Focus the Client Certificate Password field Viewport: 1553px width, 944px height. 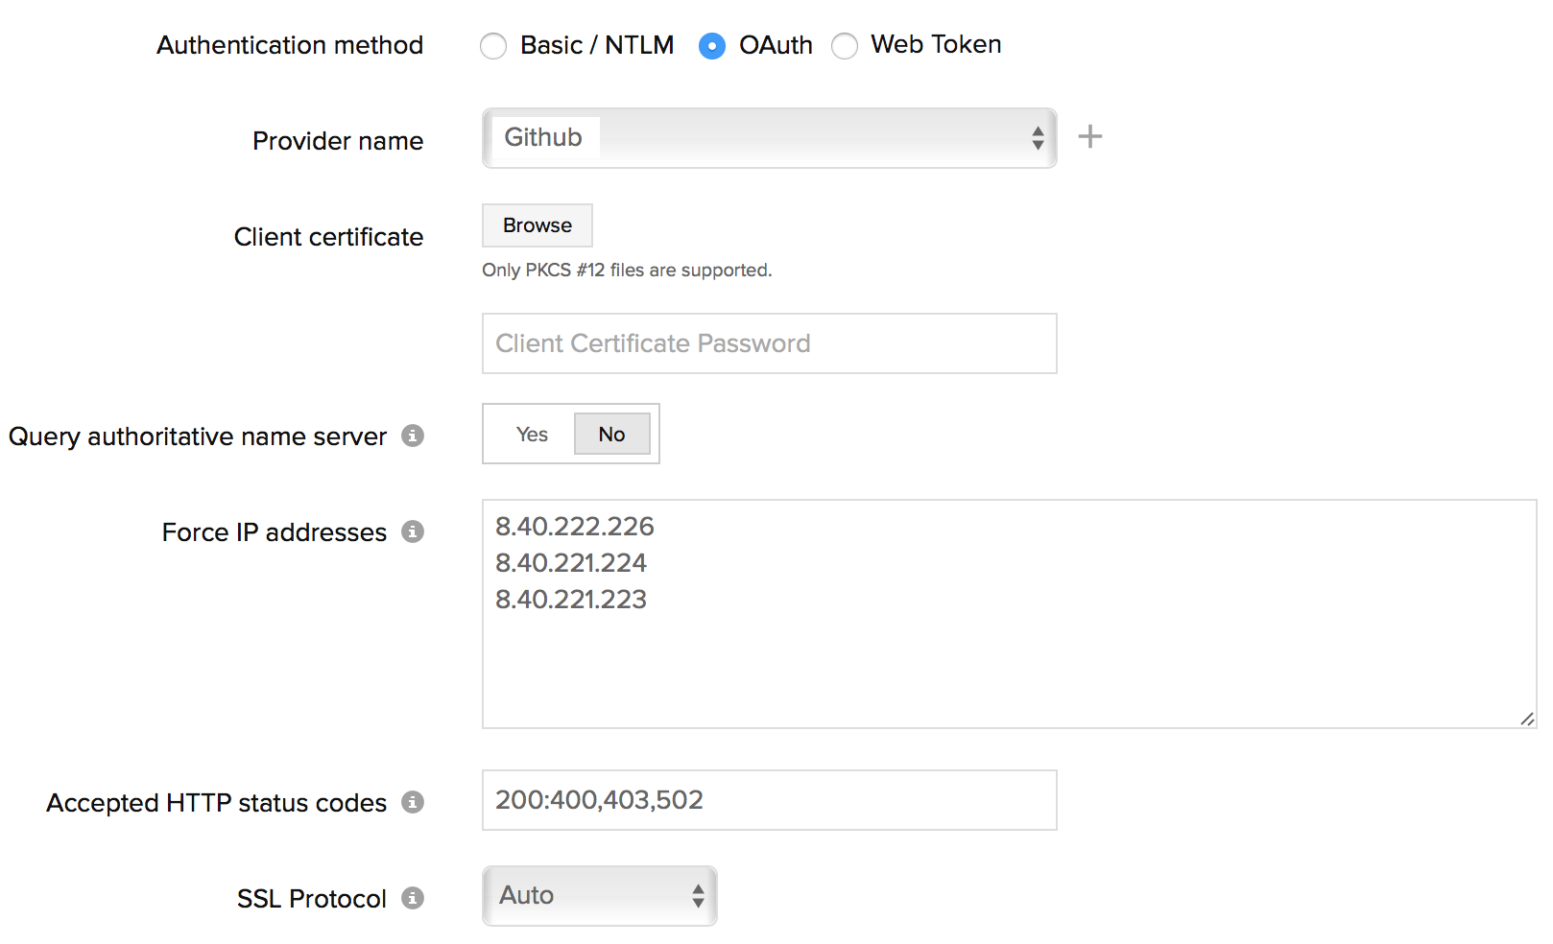click(769, 343)
